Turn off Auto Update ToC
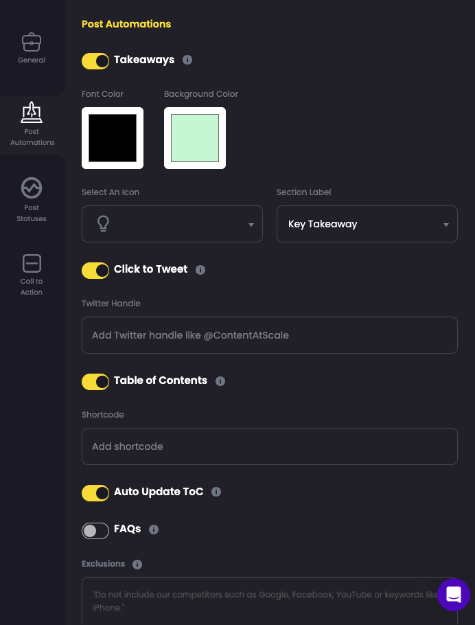The image size is (475, 625). 95,493
